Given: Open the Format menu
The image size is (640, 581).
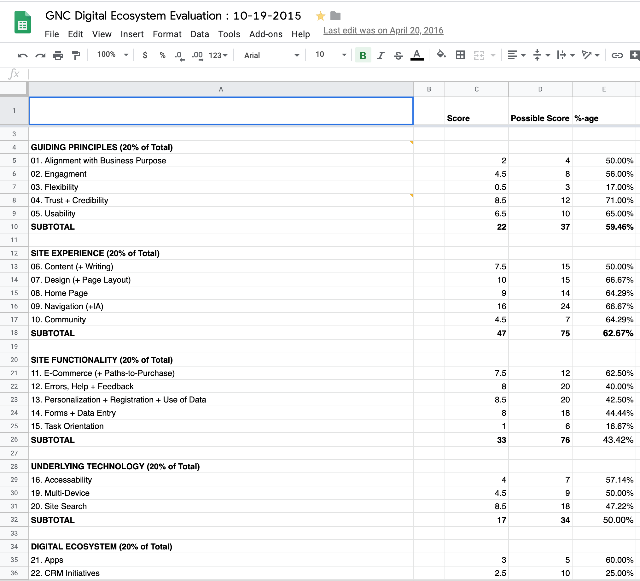Looking at the screenshot, I should [x=167, y=34].
